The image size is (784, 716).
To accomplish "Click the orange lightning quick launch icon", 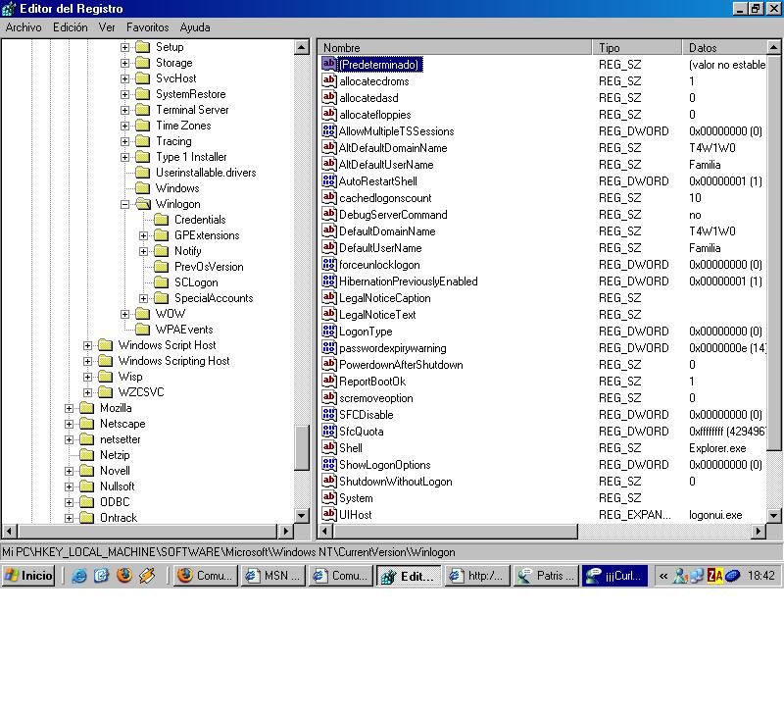I will point(147,576).
